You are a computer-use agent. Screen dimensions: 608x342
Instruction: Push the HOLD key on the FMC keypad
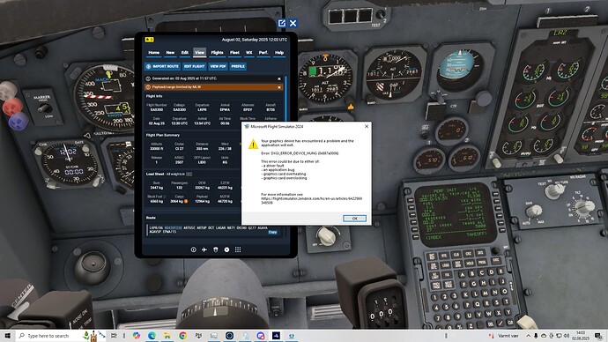click(470, 264)
